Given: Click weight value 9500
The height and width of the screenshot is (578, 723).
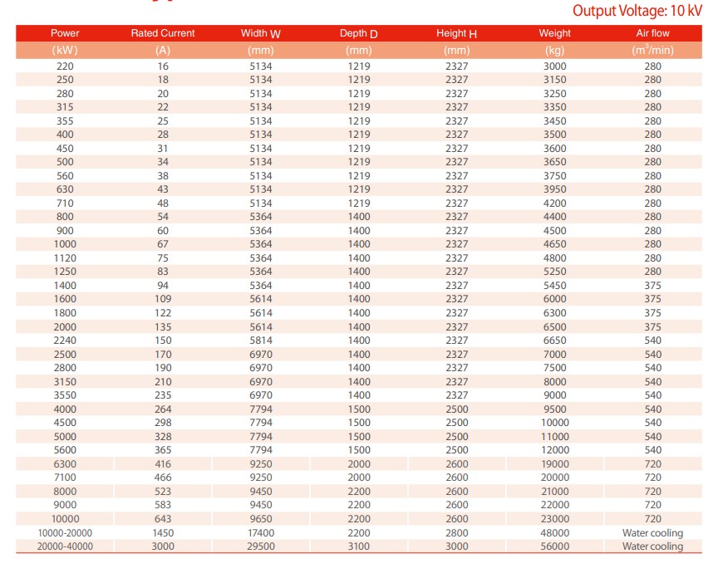Looking at the screenshot, I should coord(554,409).
